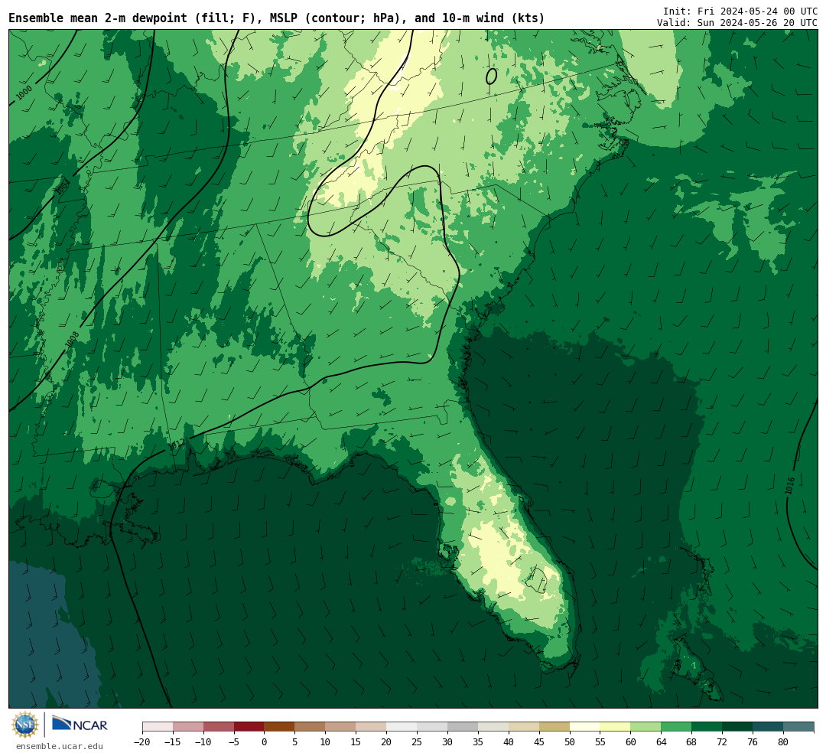This screenshot has width=826, height=756.
Task: Click the 60 colorbar tick label
Action: tap(631, 742)
